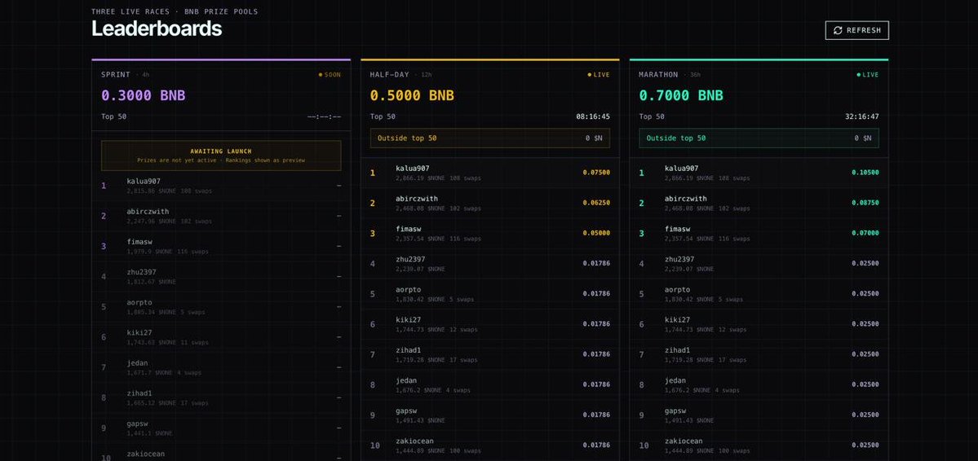978x461 pixels.
Task: Click the '1,979.9 $NONE 116 swaps' stats line
Action: coord(168,252)
